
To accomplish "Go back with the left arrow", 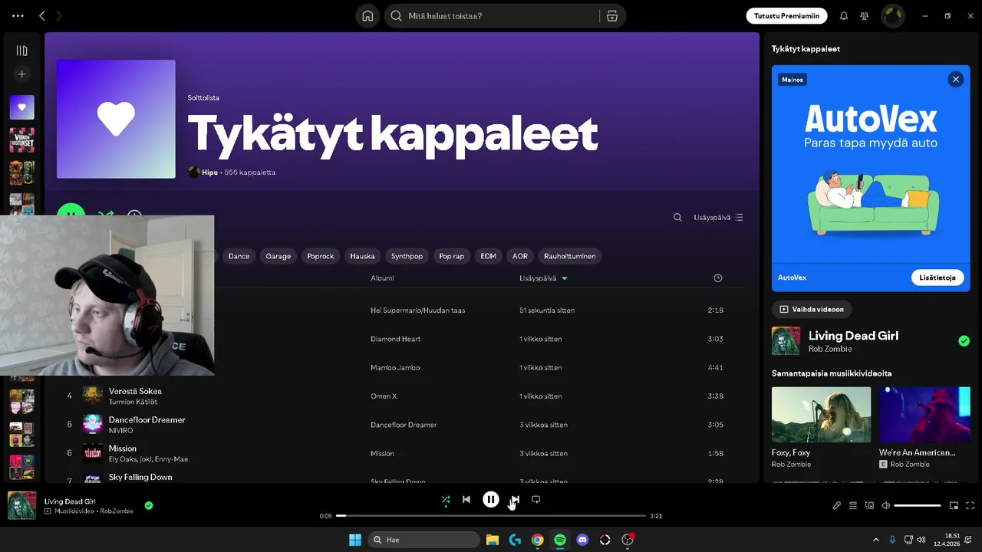I will [42, 15].
